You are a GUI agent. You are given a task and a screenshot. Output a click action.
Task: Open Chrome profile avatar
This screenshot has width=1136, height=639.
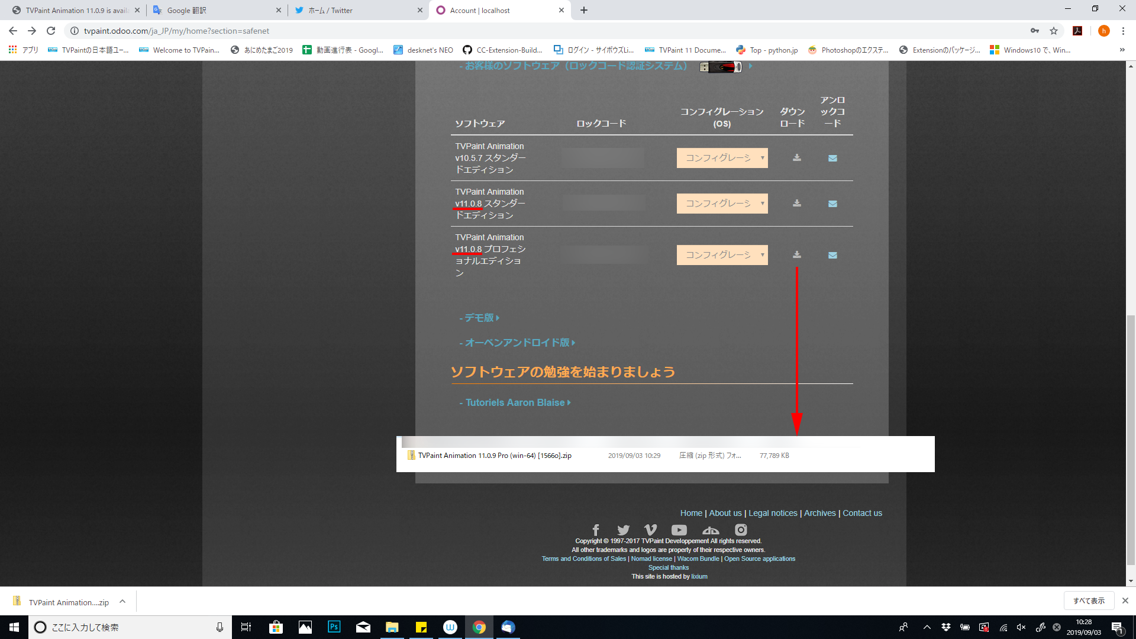point(1103,31)
